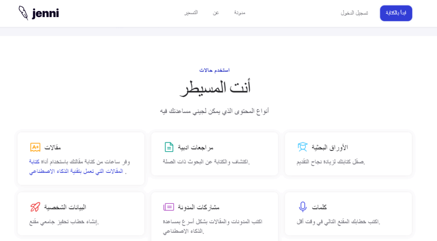The height and width of the screenshot is (241, 437).
Task: Click the newspaper icon beside مشاركات المدونة
Action: [x=169, y=207]
